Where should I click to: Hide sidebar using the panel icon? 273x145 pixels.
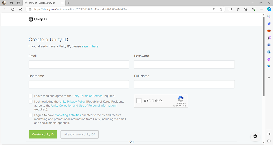[x=269, y=134]
